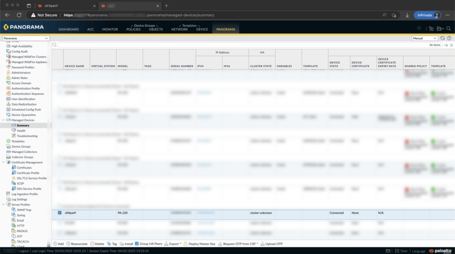The image size is (455, 254).
Task: Click the Install button
Action: [126, 244]
